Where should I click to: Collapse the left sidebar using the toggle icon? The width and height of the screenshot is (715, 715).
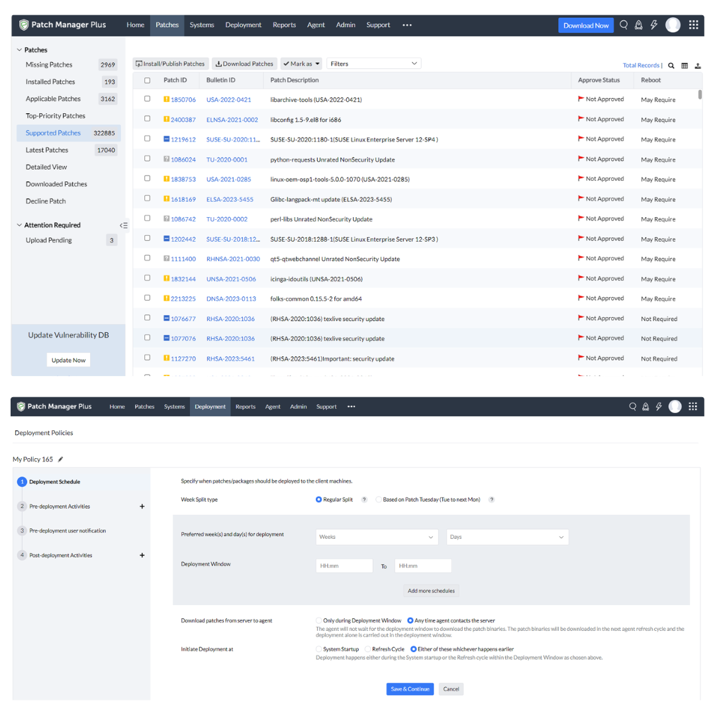pyautogui.click(x=123, y=226)
